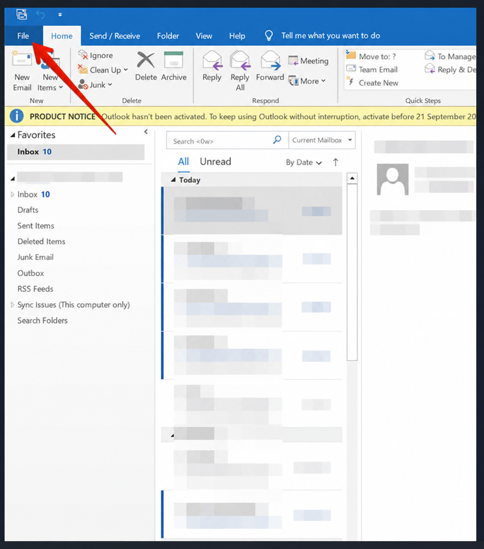Minimize the folder pane with the chevron
The height and width of the screenshot is (549, 484).
(x=146, y=132)
